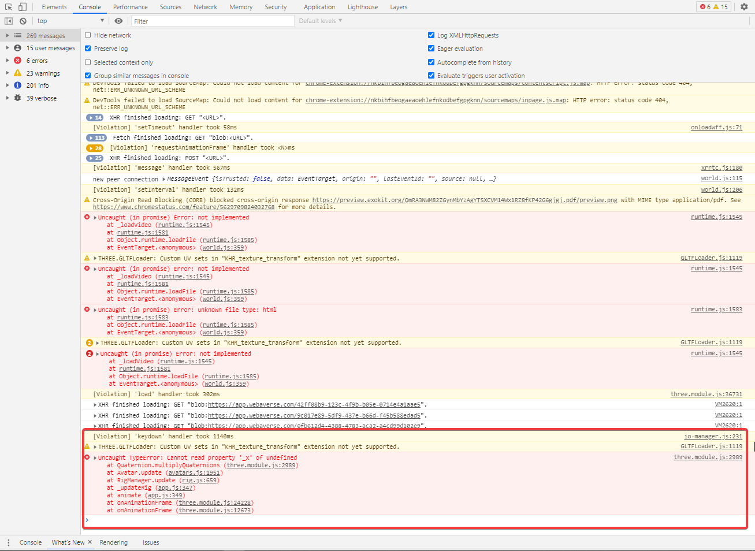
Task: Open the customize DevTools three-dot menu
Action: point(8,542)
